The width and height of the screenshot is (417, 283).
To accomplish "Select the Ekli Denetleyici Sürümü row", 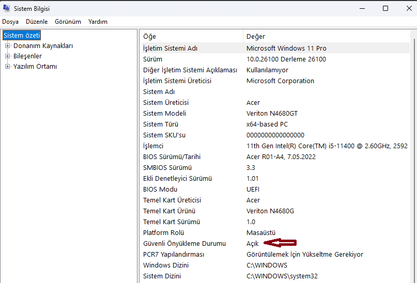I will (276, 179).
